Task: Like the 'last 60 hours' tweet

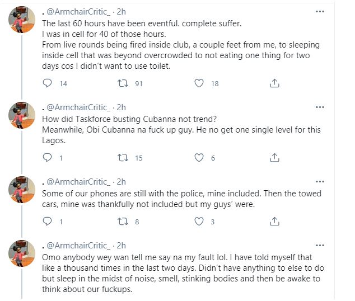Action: [198, 83]
